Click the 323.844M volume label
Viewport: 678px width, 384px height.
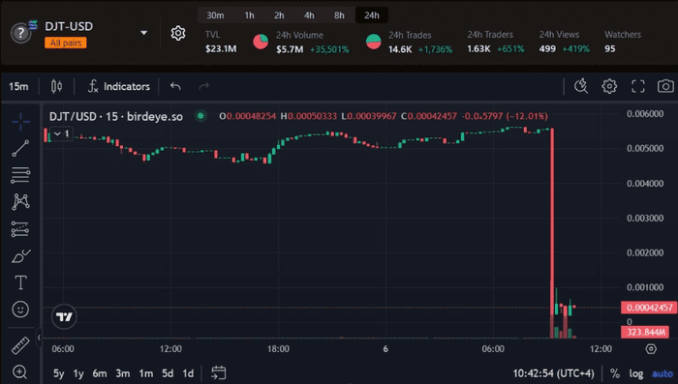click(x=645, y=332)
